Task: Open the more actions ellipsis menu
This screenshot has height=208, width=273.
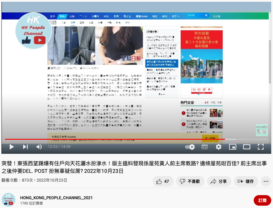Action: pos(266,181)
